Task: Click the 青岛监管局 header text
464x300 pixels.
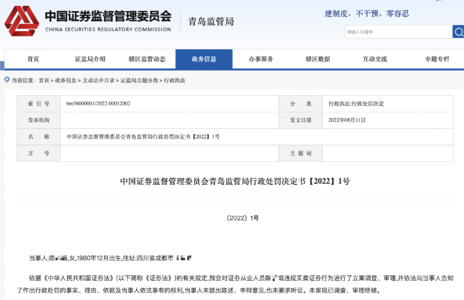Action: (x=211, y=21)
